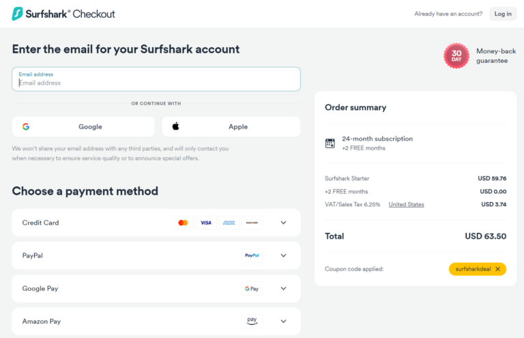Image resolution: width=524 pixels, height=338 pixels.
Task: Click the Google Pay logo badge
Action: point(252,288)
